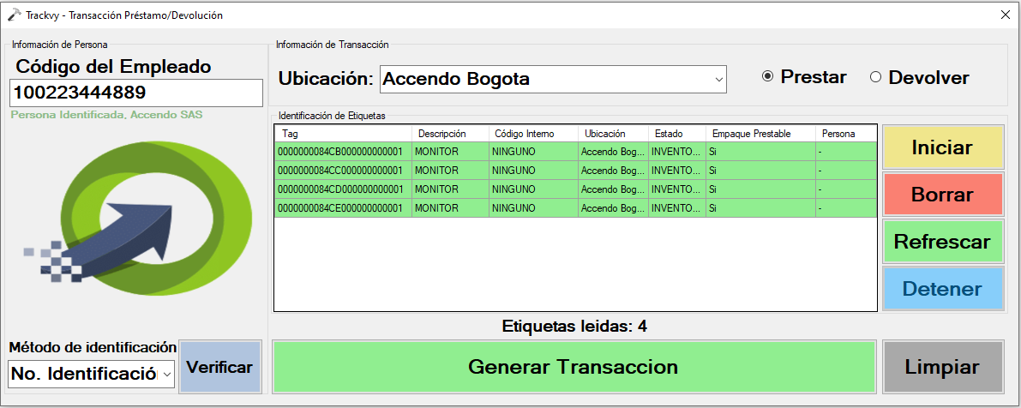Click INVENTO... cell in the 84CE row
1021x408 pixels.
pos(677,208)
